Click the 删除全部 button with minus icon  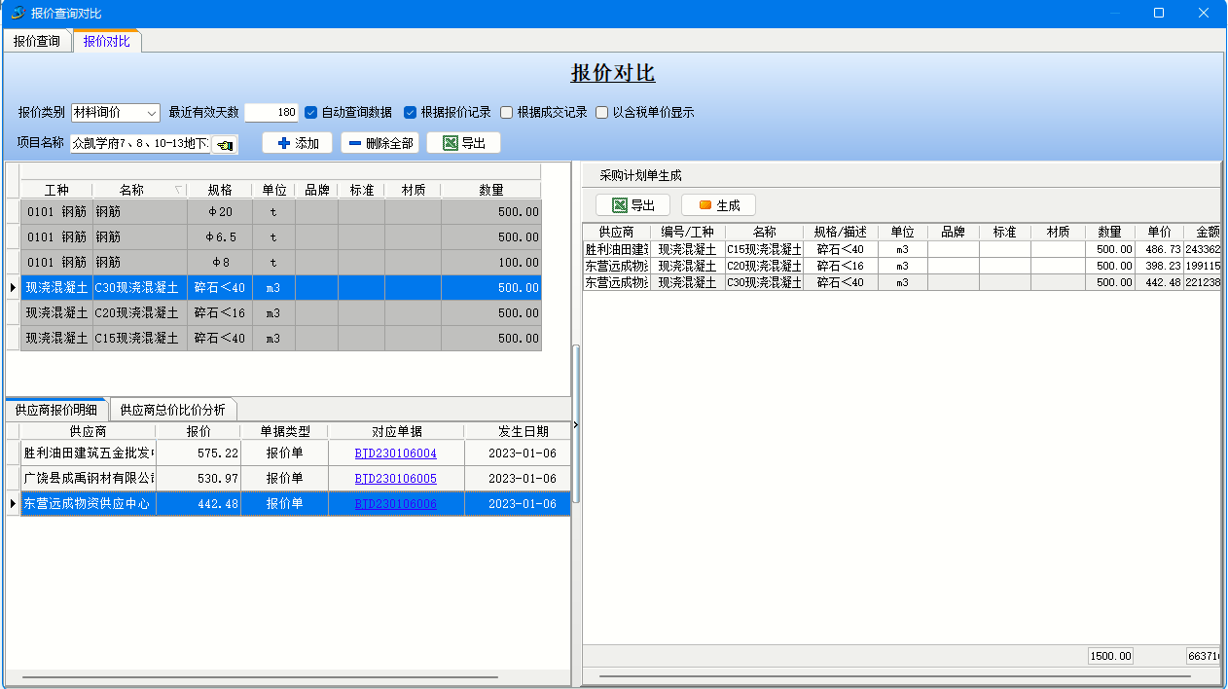coord(379,143)
